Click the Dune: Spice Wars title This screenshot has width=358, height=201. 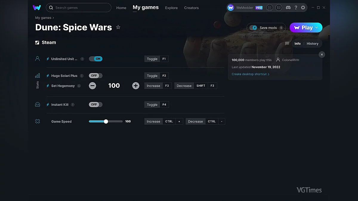pos(73,27)
